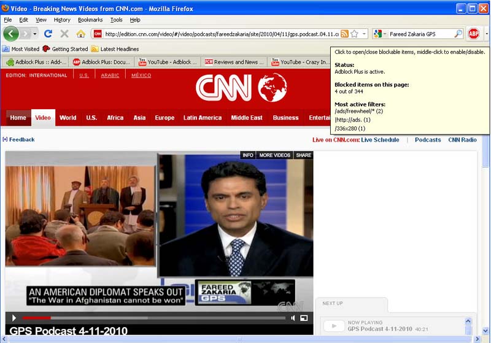
Task: Click the Adblock Plus ABP toolbar icon
Action: [473, 34]
